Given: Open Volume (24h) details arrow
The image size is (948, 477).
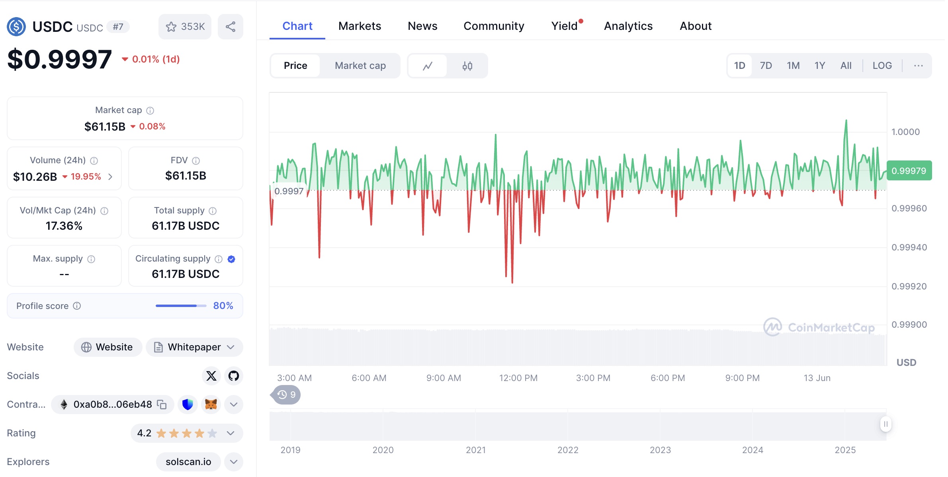Looking at the screenshot, I should (110, 176).
